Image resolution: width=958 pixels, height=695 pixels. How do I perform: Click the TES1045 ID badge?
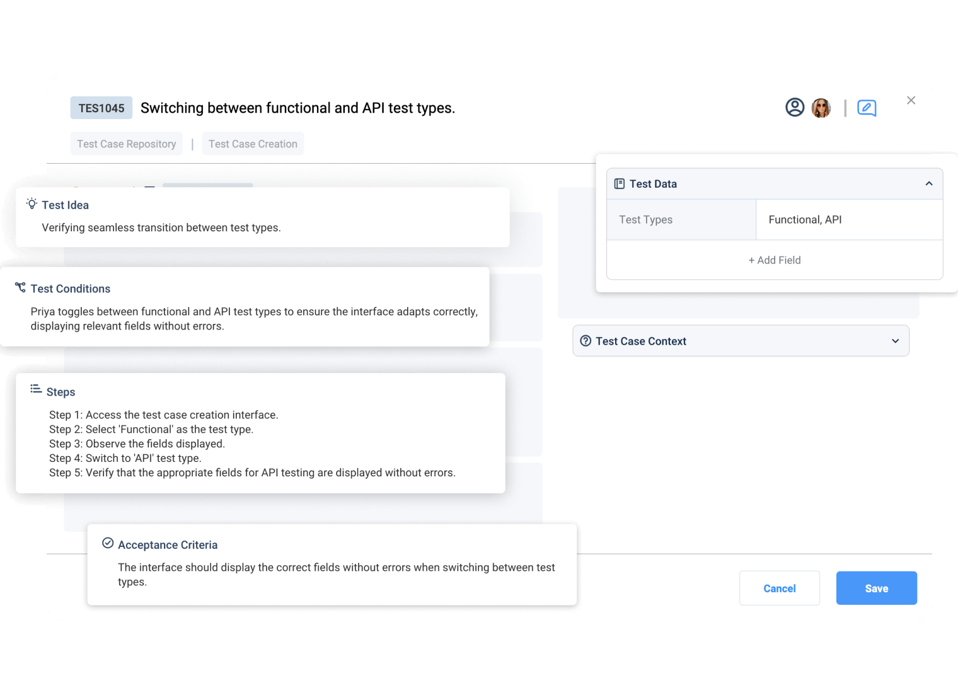point(101,108)
